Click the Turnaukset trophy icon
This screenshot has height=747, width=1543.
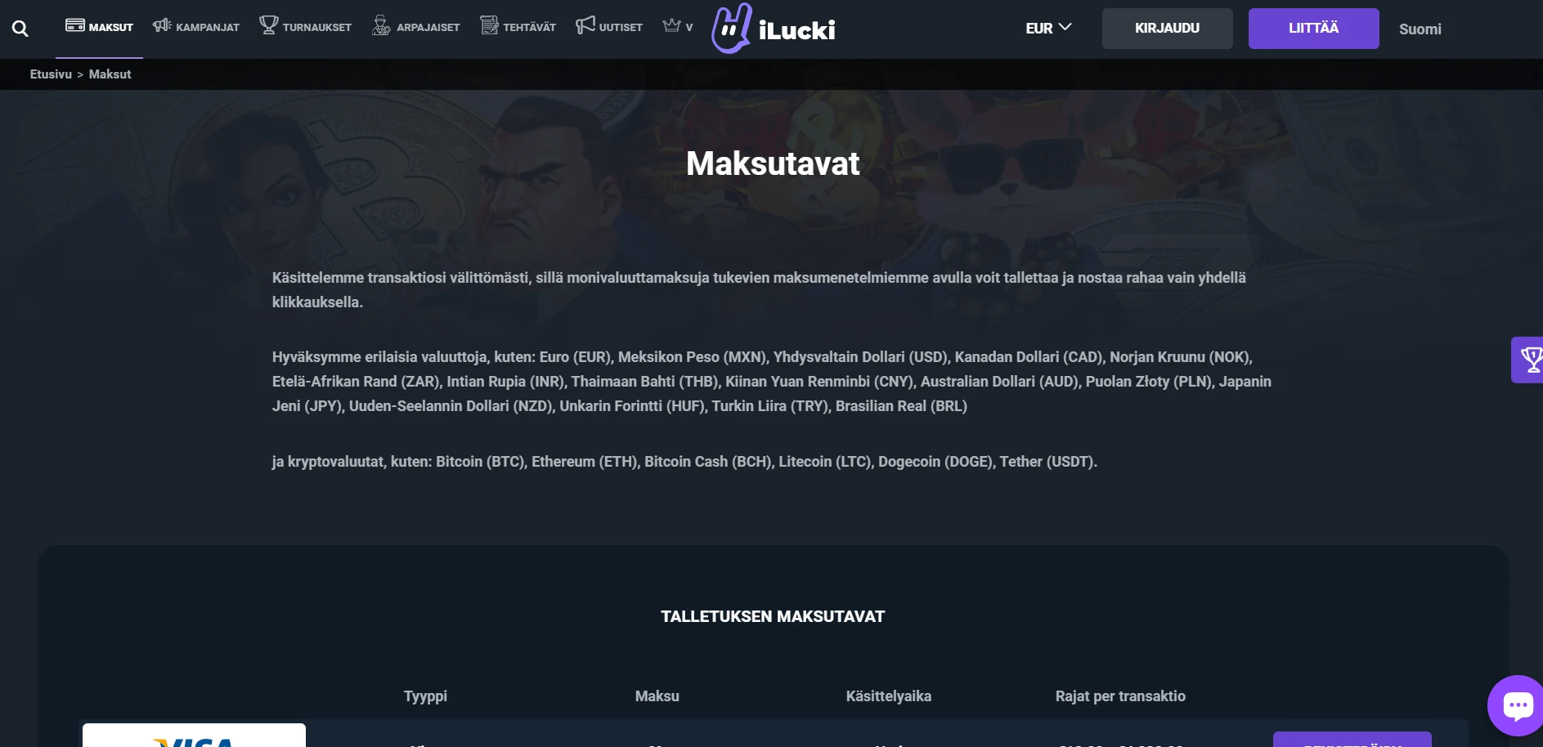pos(269,25)
